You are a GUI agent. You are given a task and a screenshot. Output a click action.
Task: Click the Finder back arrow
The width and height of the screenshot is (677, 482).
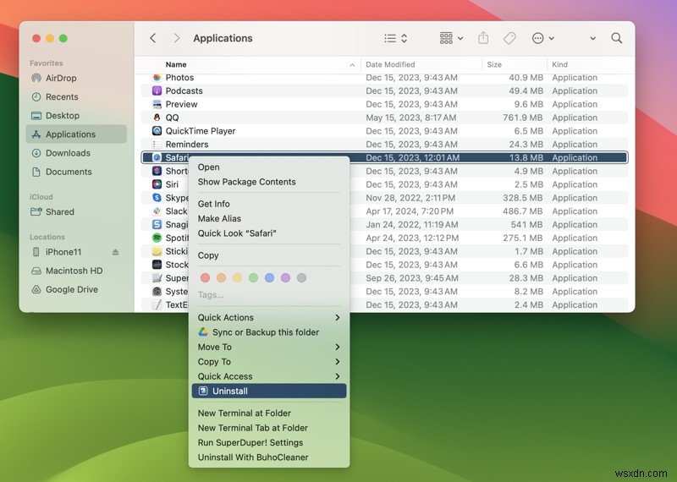[x=153, y=38]
